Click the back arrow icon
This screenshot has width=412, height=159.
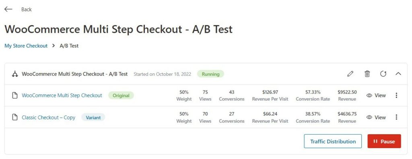(x=8, y=9)
